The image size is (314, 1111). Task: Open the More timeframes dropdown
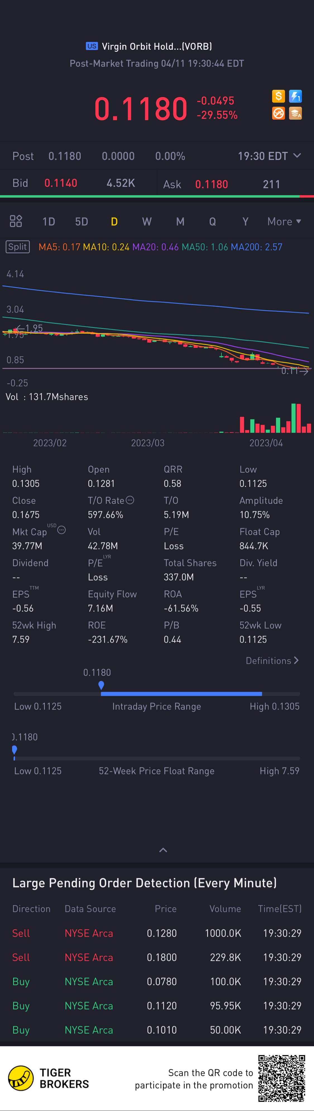tap(284, 222)
